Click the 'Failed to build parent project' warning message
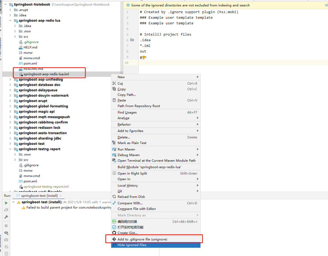This screenshot has width=328, height=256. 69,207
